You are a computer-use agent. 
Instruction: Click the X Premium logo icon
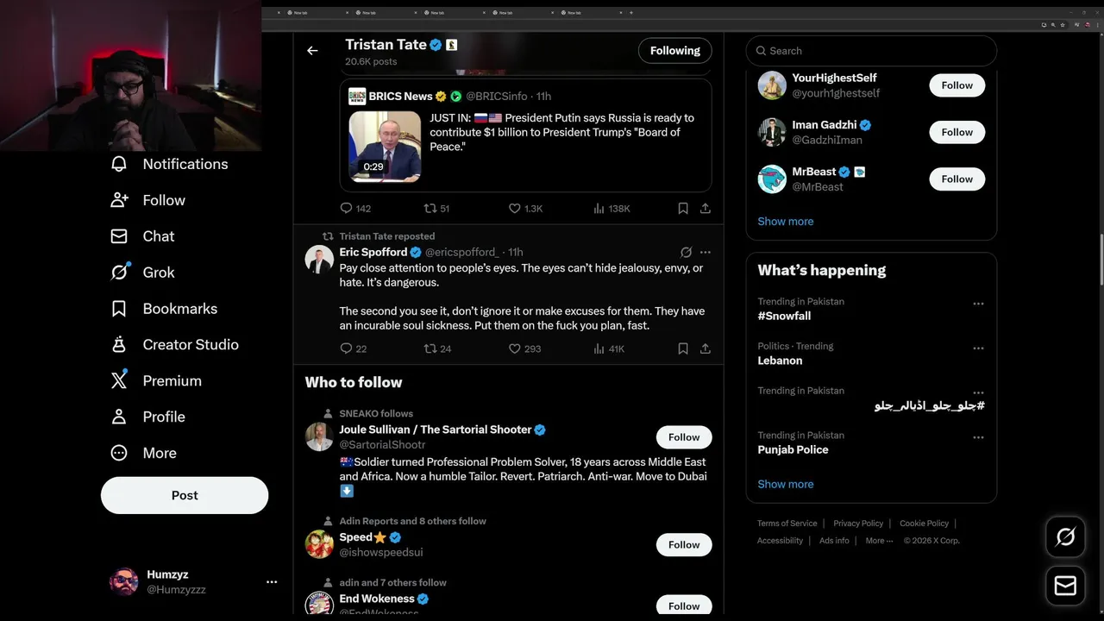click(119, 380)
